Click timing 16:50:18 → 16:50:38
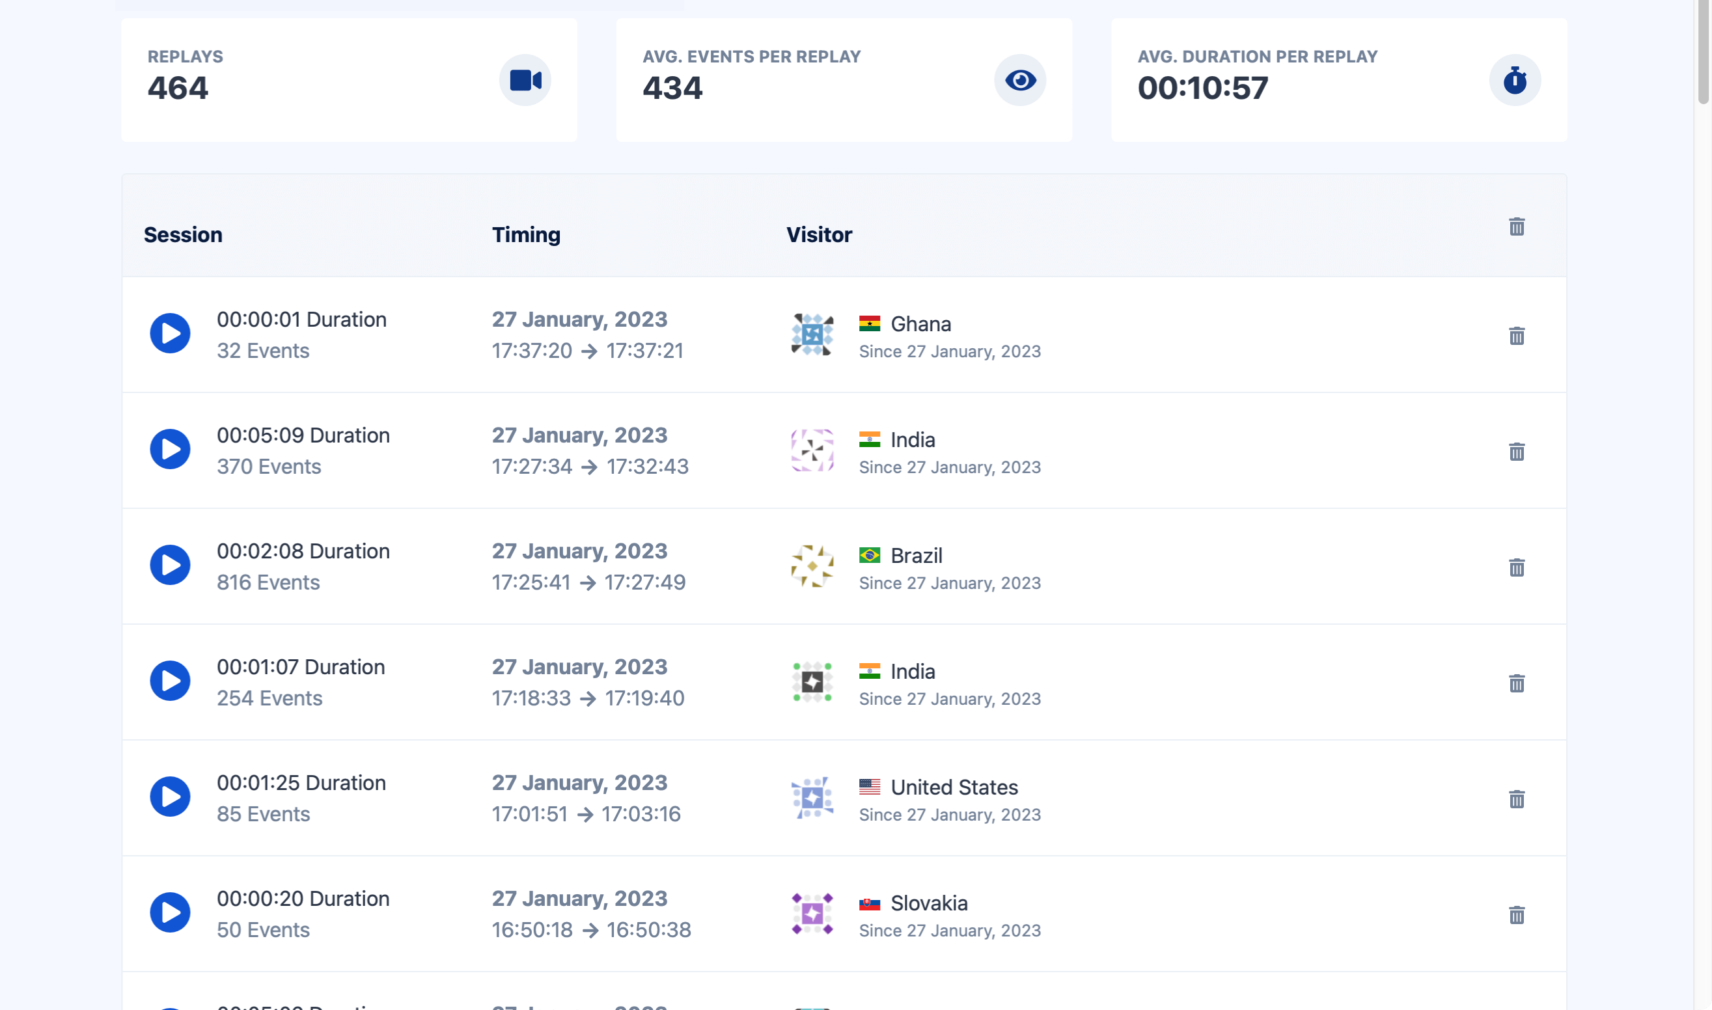Image resolution: width=1712 pixels, height=1010 pixels. click(592, 929)
